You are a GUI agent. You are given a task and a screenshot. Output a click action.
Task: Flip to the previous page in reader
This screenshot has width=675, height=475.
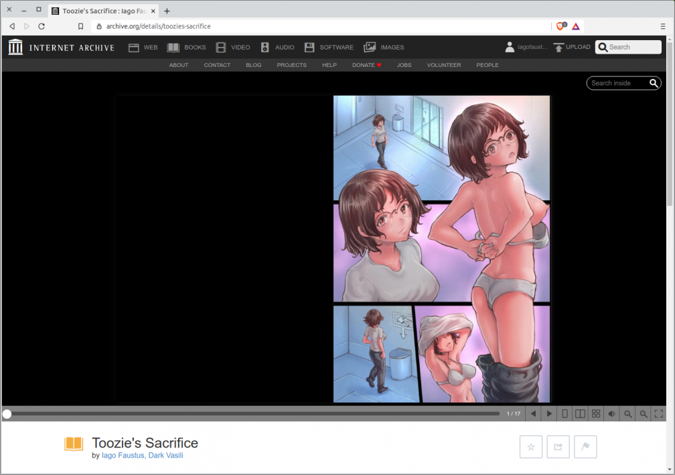pyautogui.click(x=533, y=414)
